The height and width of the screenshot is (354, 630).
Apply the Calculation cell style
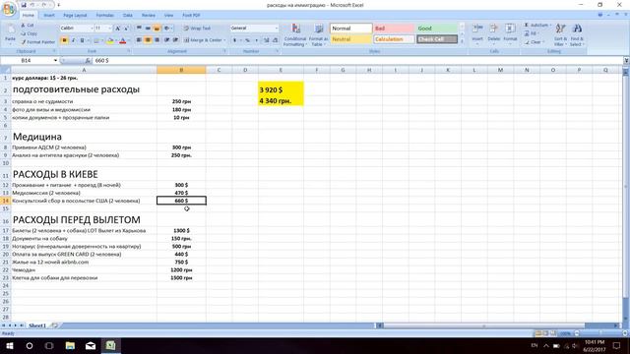394,39
